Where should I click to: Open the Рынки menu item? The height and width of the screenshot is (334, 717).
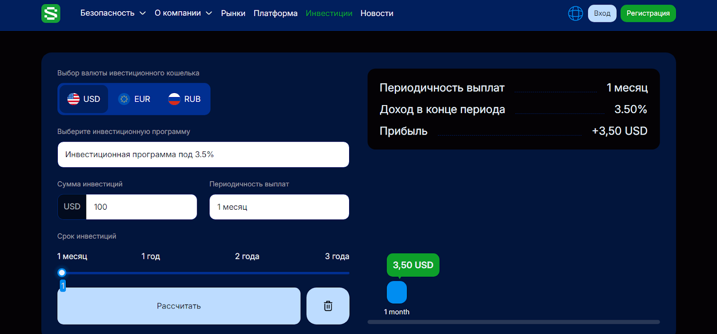(x=233, y=13)
